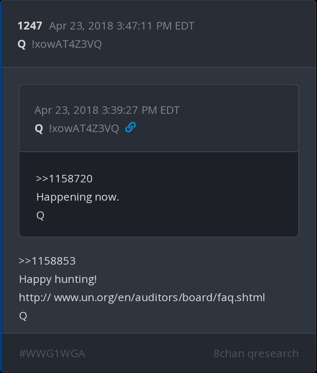Open the 8chan qresearch source link
The width and height of the screenshot is (317, 373).
256,353
